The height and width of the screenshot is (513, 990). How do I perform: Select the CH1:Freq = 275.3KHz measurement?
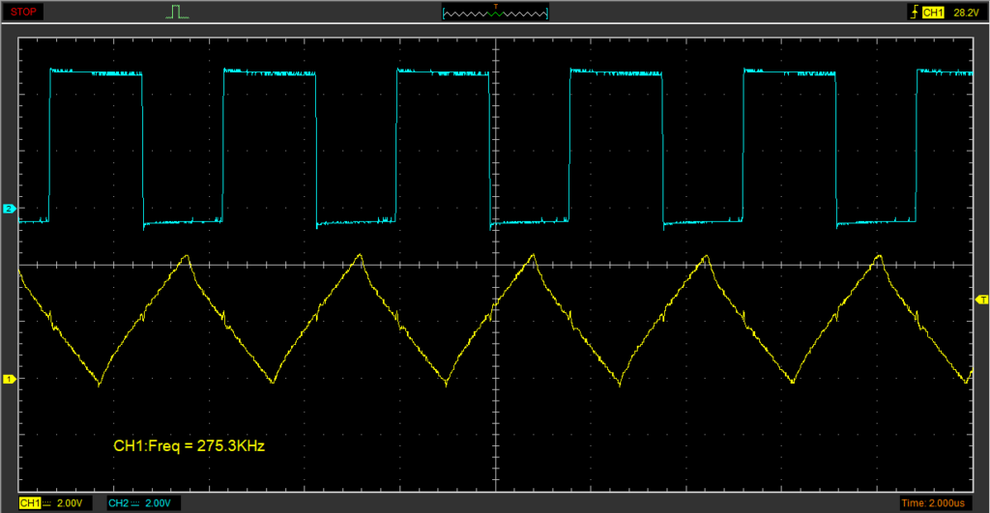tap(189, 446)
